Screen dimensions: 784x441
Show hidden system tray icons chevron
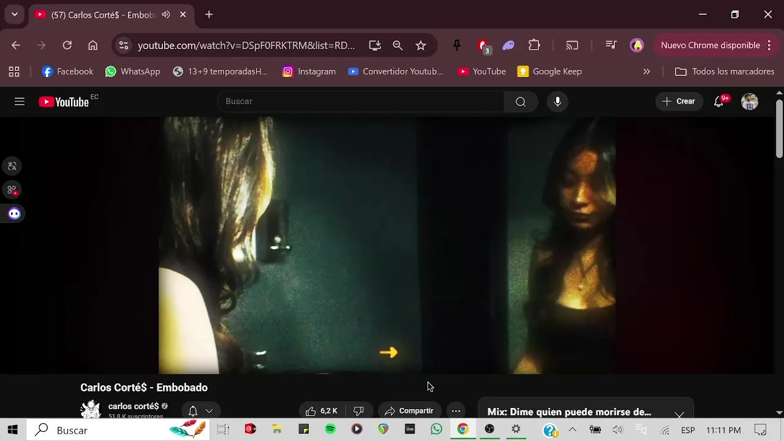point(573,430)
